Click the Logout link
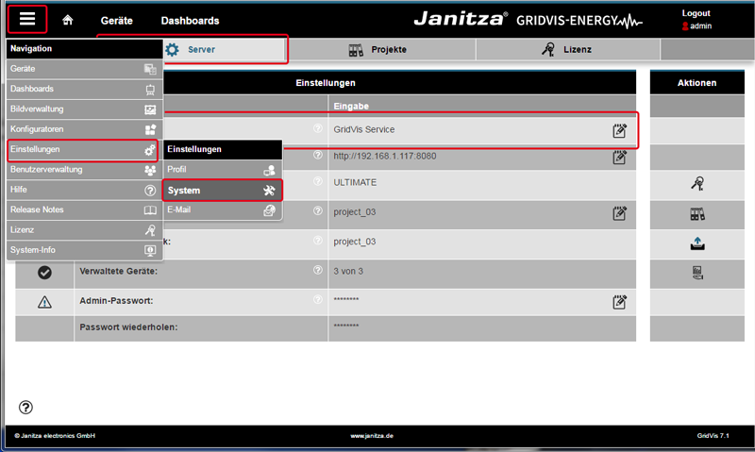 tap(696, 13)
